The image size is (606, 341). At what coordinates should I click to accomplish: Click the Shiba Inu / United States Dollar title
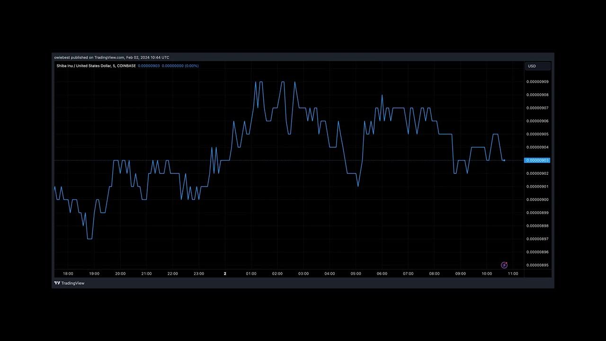pyautogui.click(x=96, y=66)
